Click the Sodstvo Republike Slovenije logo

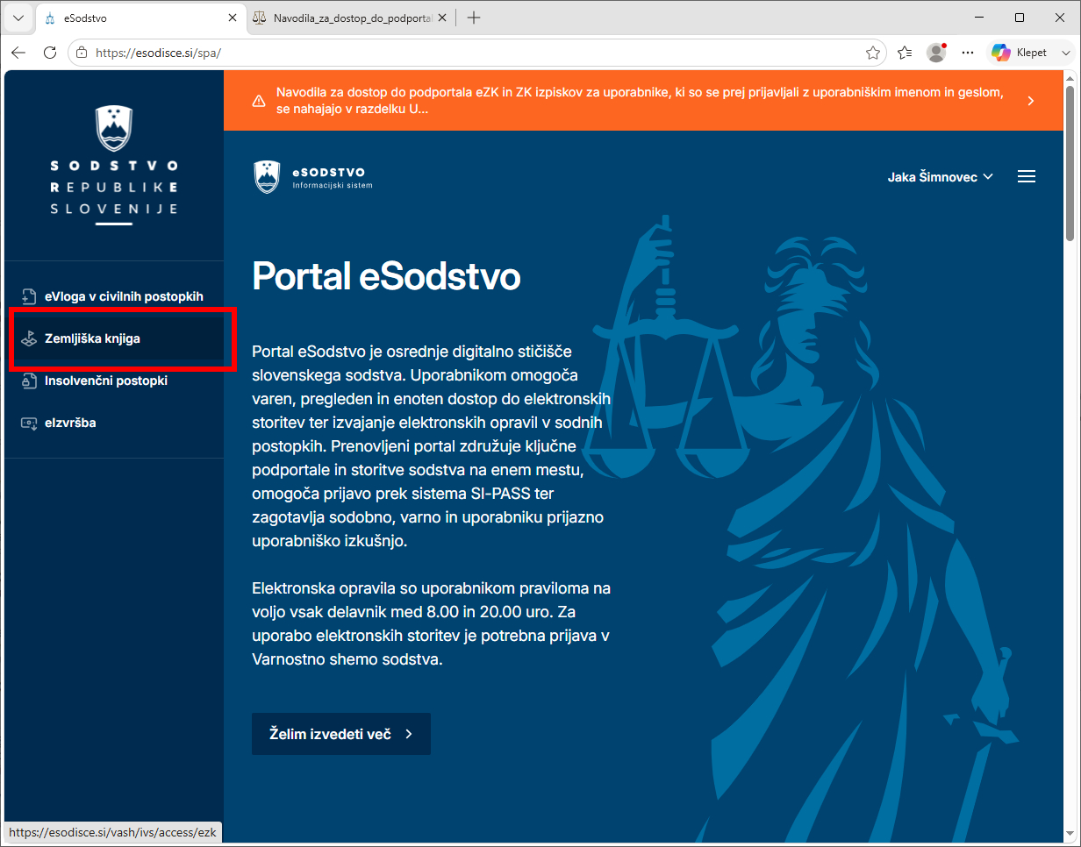click(x=114, y=164)
